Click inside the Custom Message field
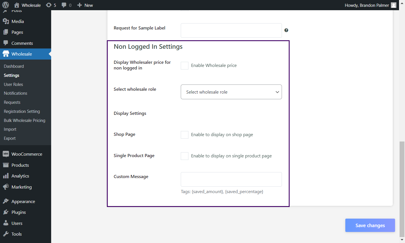 pos(231,179)
